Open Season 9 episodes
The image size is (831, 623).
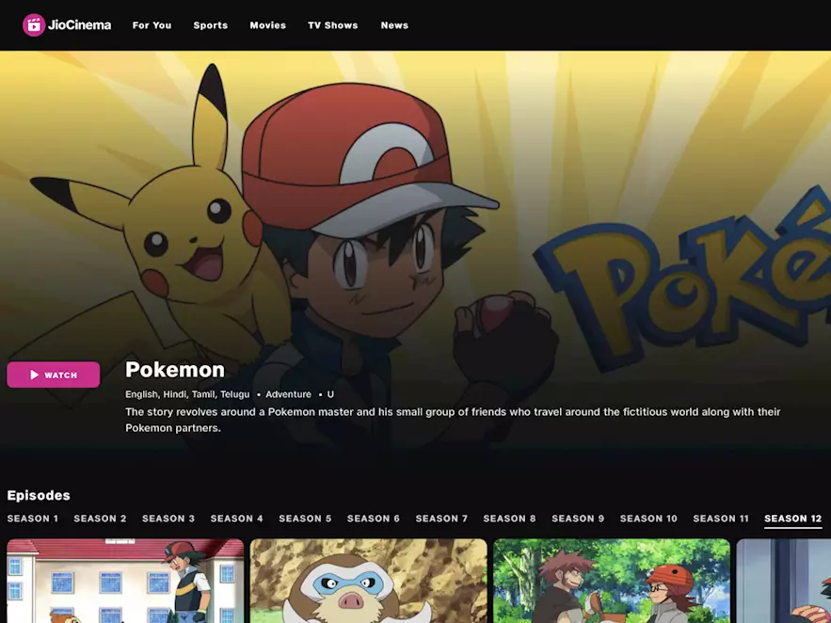(579, 518)
